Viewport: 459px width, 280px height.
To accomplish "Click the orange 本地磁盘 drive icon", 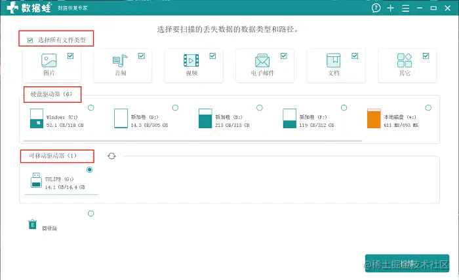I will 374,118.
